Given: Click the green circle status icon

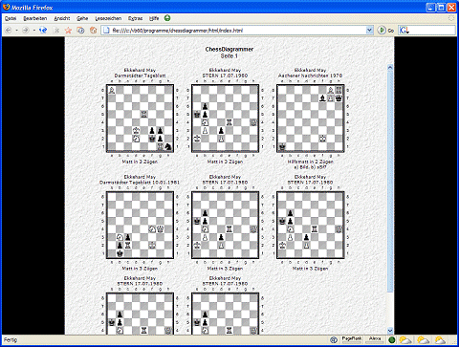Looking at the screenshot, I should coord(392,340).
